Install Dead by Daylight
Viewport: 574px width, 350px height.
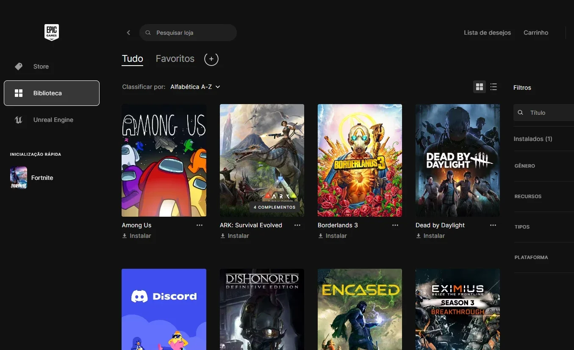tap(430, 236)
